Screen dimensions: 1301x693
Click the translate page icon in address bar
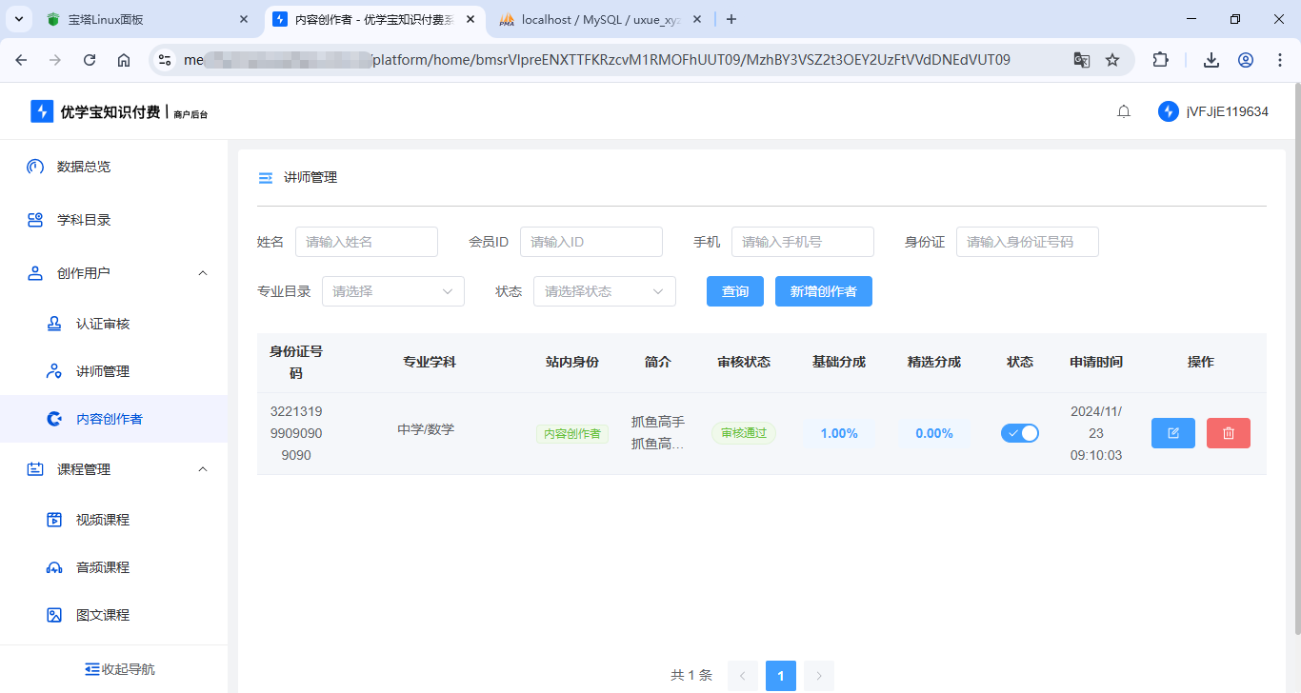tap(1082, 60)
